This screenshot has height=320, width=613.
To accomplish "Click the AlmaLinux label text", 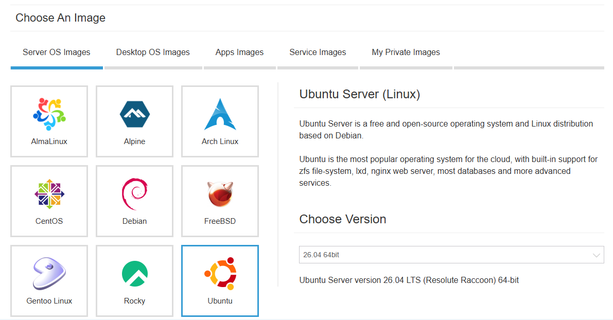I will coord(49,141).
